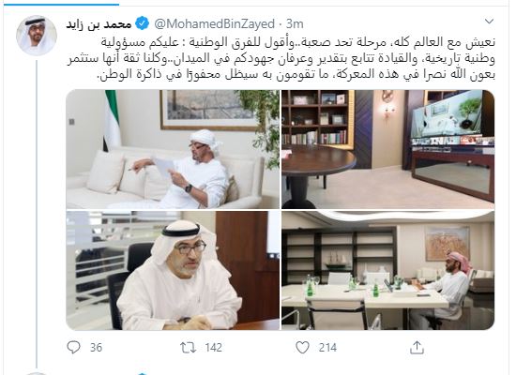516x375 pixels.
Task: View photo of room with video screen
Action: point(388,149)
